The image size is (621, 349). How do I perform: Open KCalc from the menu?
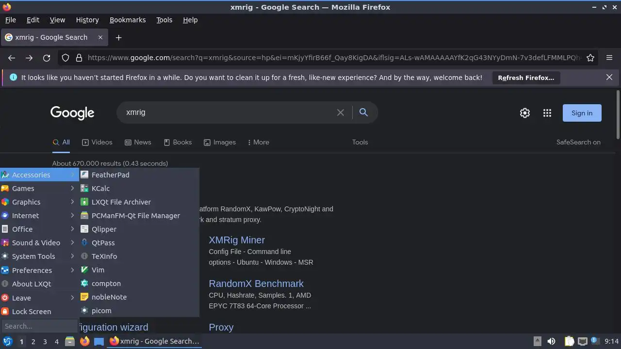[139, 189]
